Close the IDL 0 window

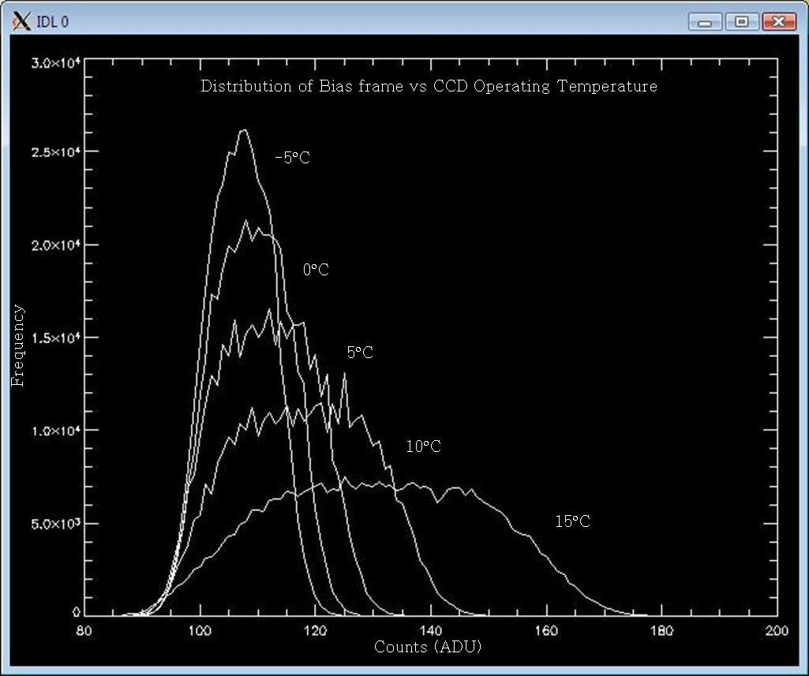(778, 21)
